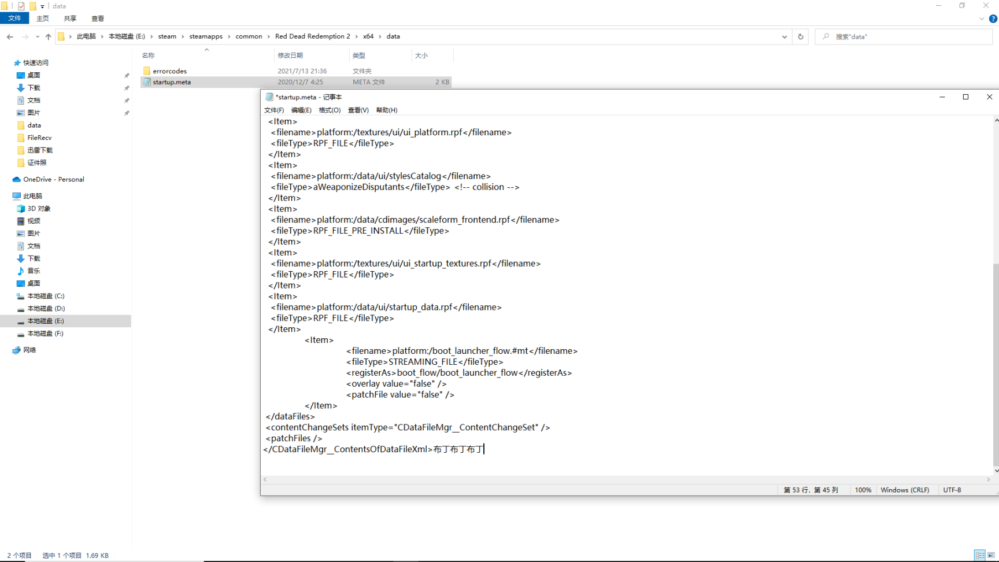Sort files by 名称 column header

coord(149,56)
